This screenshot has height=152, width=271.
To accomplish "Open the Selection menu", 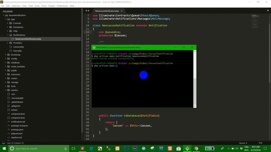I will click(x=16, y=6).
